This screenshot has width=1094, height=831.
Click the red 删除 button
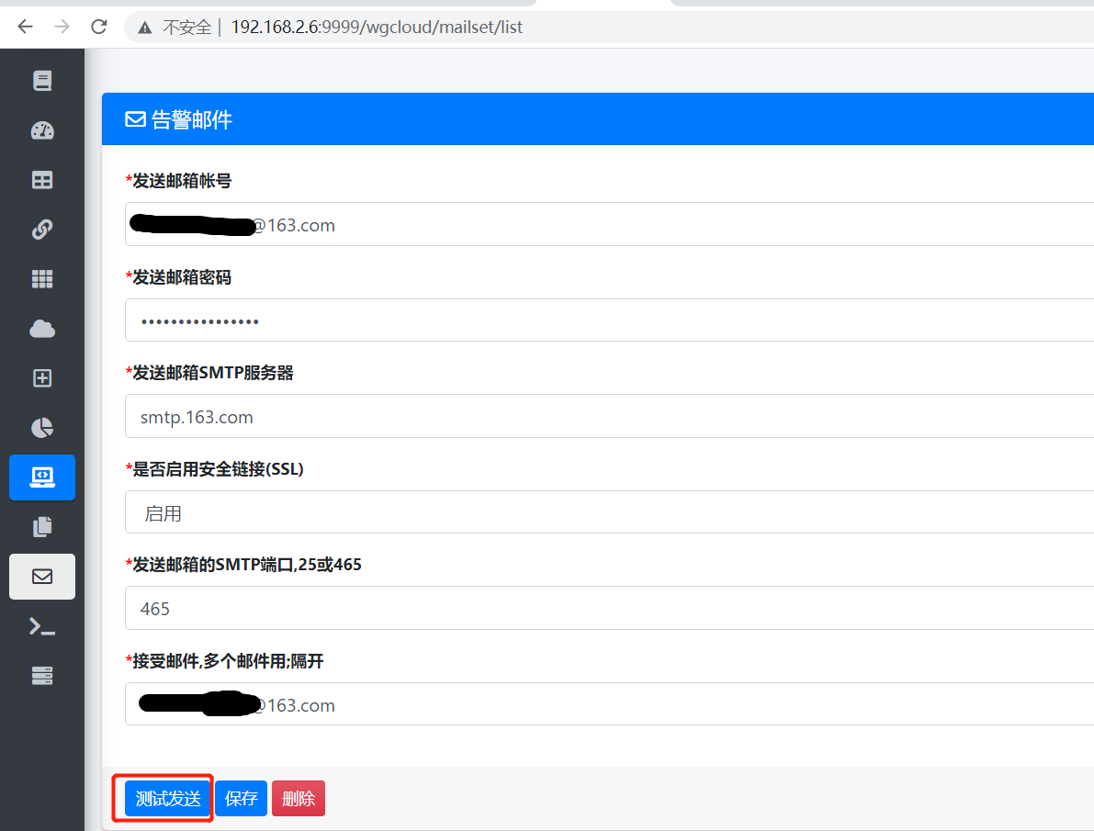pyautogui.click(x=298, y=798)
